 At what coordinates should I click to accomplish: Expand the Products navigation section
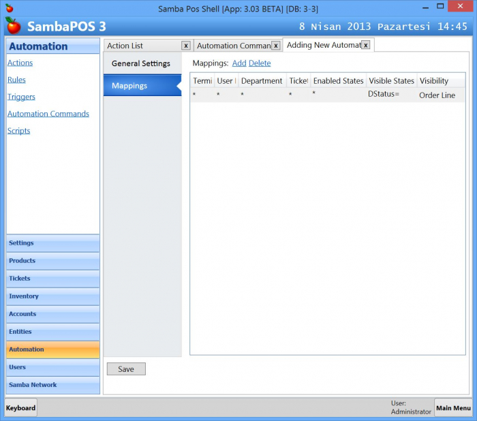53,261
